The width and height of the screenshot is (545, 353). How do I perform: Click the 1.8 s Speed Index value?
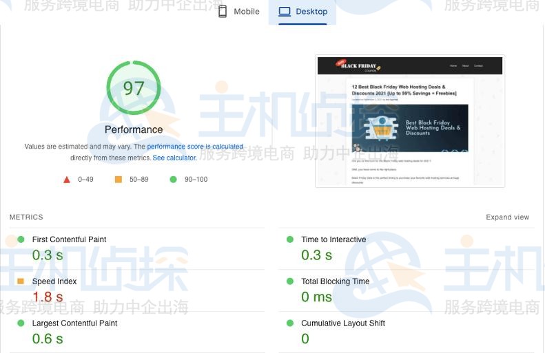[48, 297]
